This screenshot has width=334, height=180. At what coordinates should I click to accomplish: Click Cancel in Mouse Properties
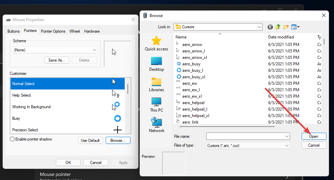[96, 163]
